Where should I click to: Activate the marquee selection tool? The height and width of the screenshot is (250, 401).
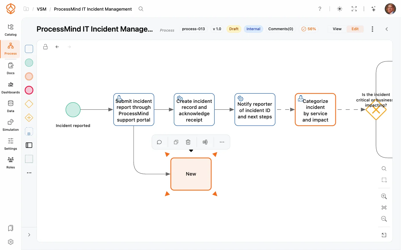(x=384, y=180)
